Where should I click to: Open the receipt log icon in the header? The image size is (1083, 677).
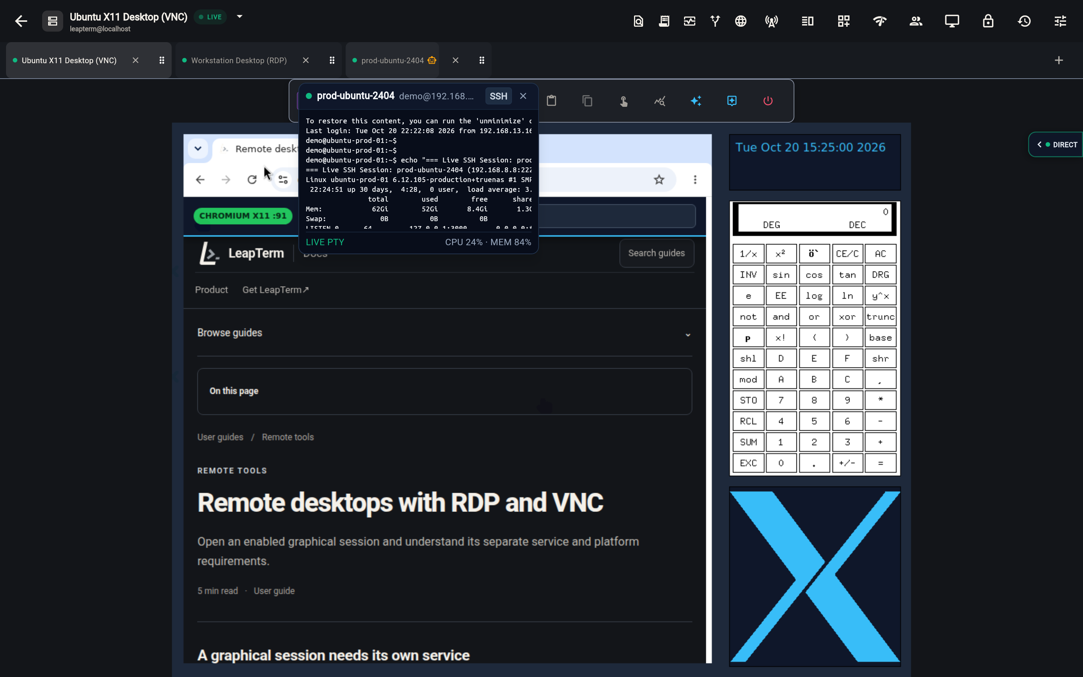coord(664,21)
